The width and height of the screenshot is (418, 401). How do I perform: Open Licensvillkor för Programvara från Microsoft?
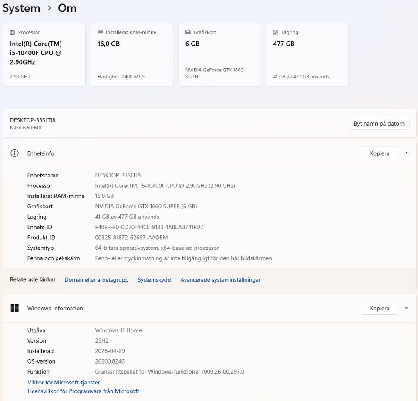click(83, 391)
